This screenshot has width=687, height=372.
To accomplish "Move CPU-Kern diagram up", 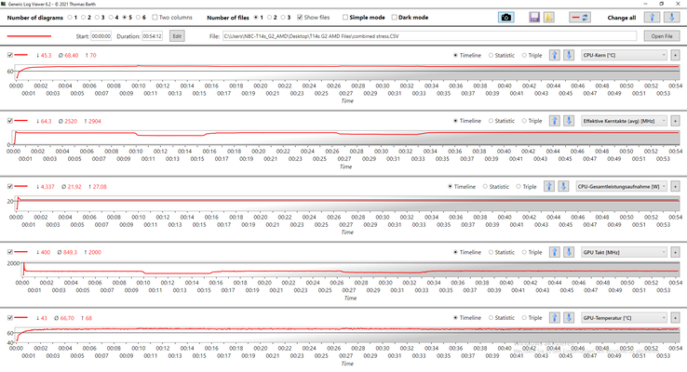I will pyautogui.click(x=555, y=55).
